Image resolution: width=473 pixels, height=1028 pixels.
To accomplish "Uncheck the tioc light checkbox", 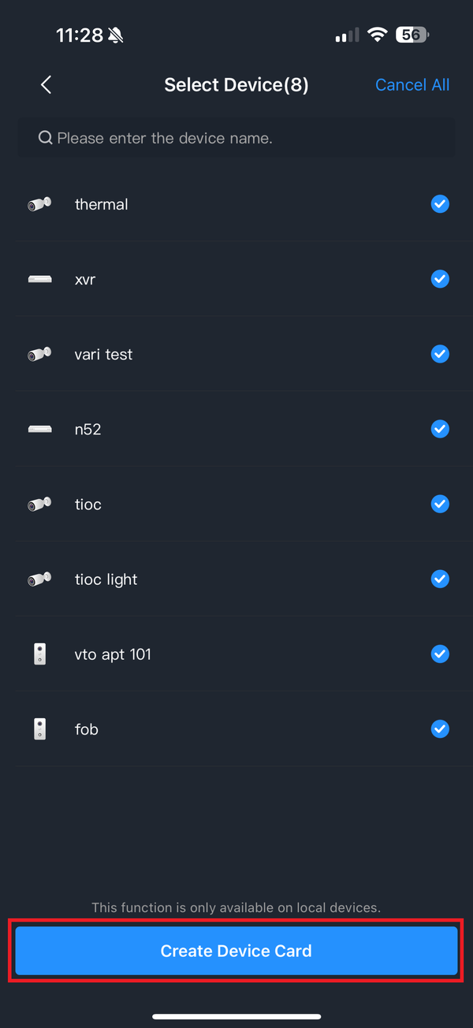I will pyautogui.click(x=440, y=579).
